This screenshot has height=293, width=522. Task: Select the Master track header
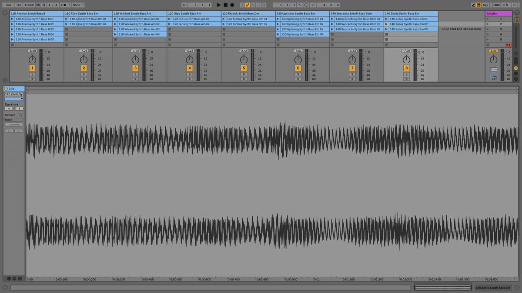499,13
